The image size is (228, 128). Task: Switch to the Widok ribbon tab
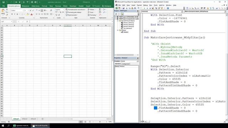65,6
